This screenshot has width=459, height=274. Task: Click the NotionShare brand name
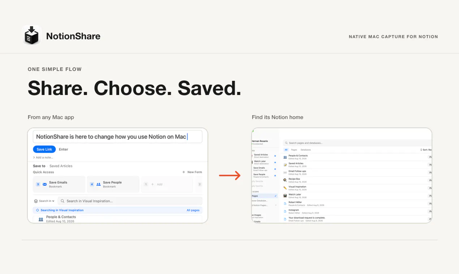[x=73, y=36]
